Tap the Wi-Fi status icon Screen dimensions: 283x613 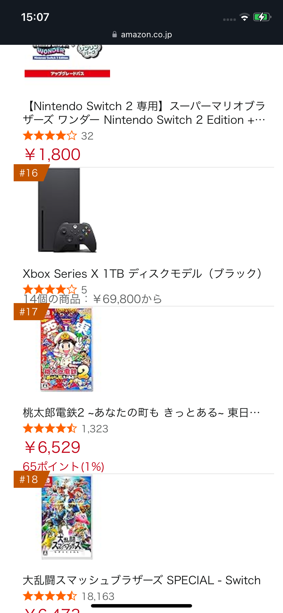[x=244, y=17]
